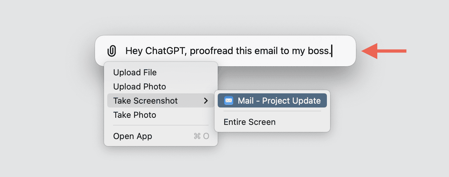This screenshot has height=177, width=449.
Task: Pick Take Photo from attachment menu
Action: [x=135, y=115]
